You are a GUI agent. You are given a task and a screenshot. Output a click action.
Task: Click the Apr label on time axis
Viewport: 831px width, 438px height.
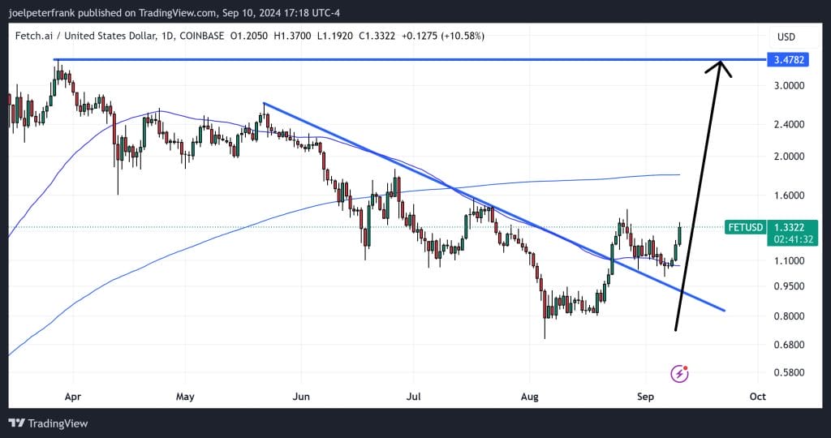tap(73, 397)
